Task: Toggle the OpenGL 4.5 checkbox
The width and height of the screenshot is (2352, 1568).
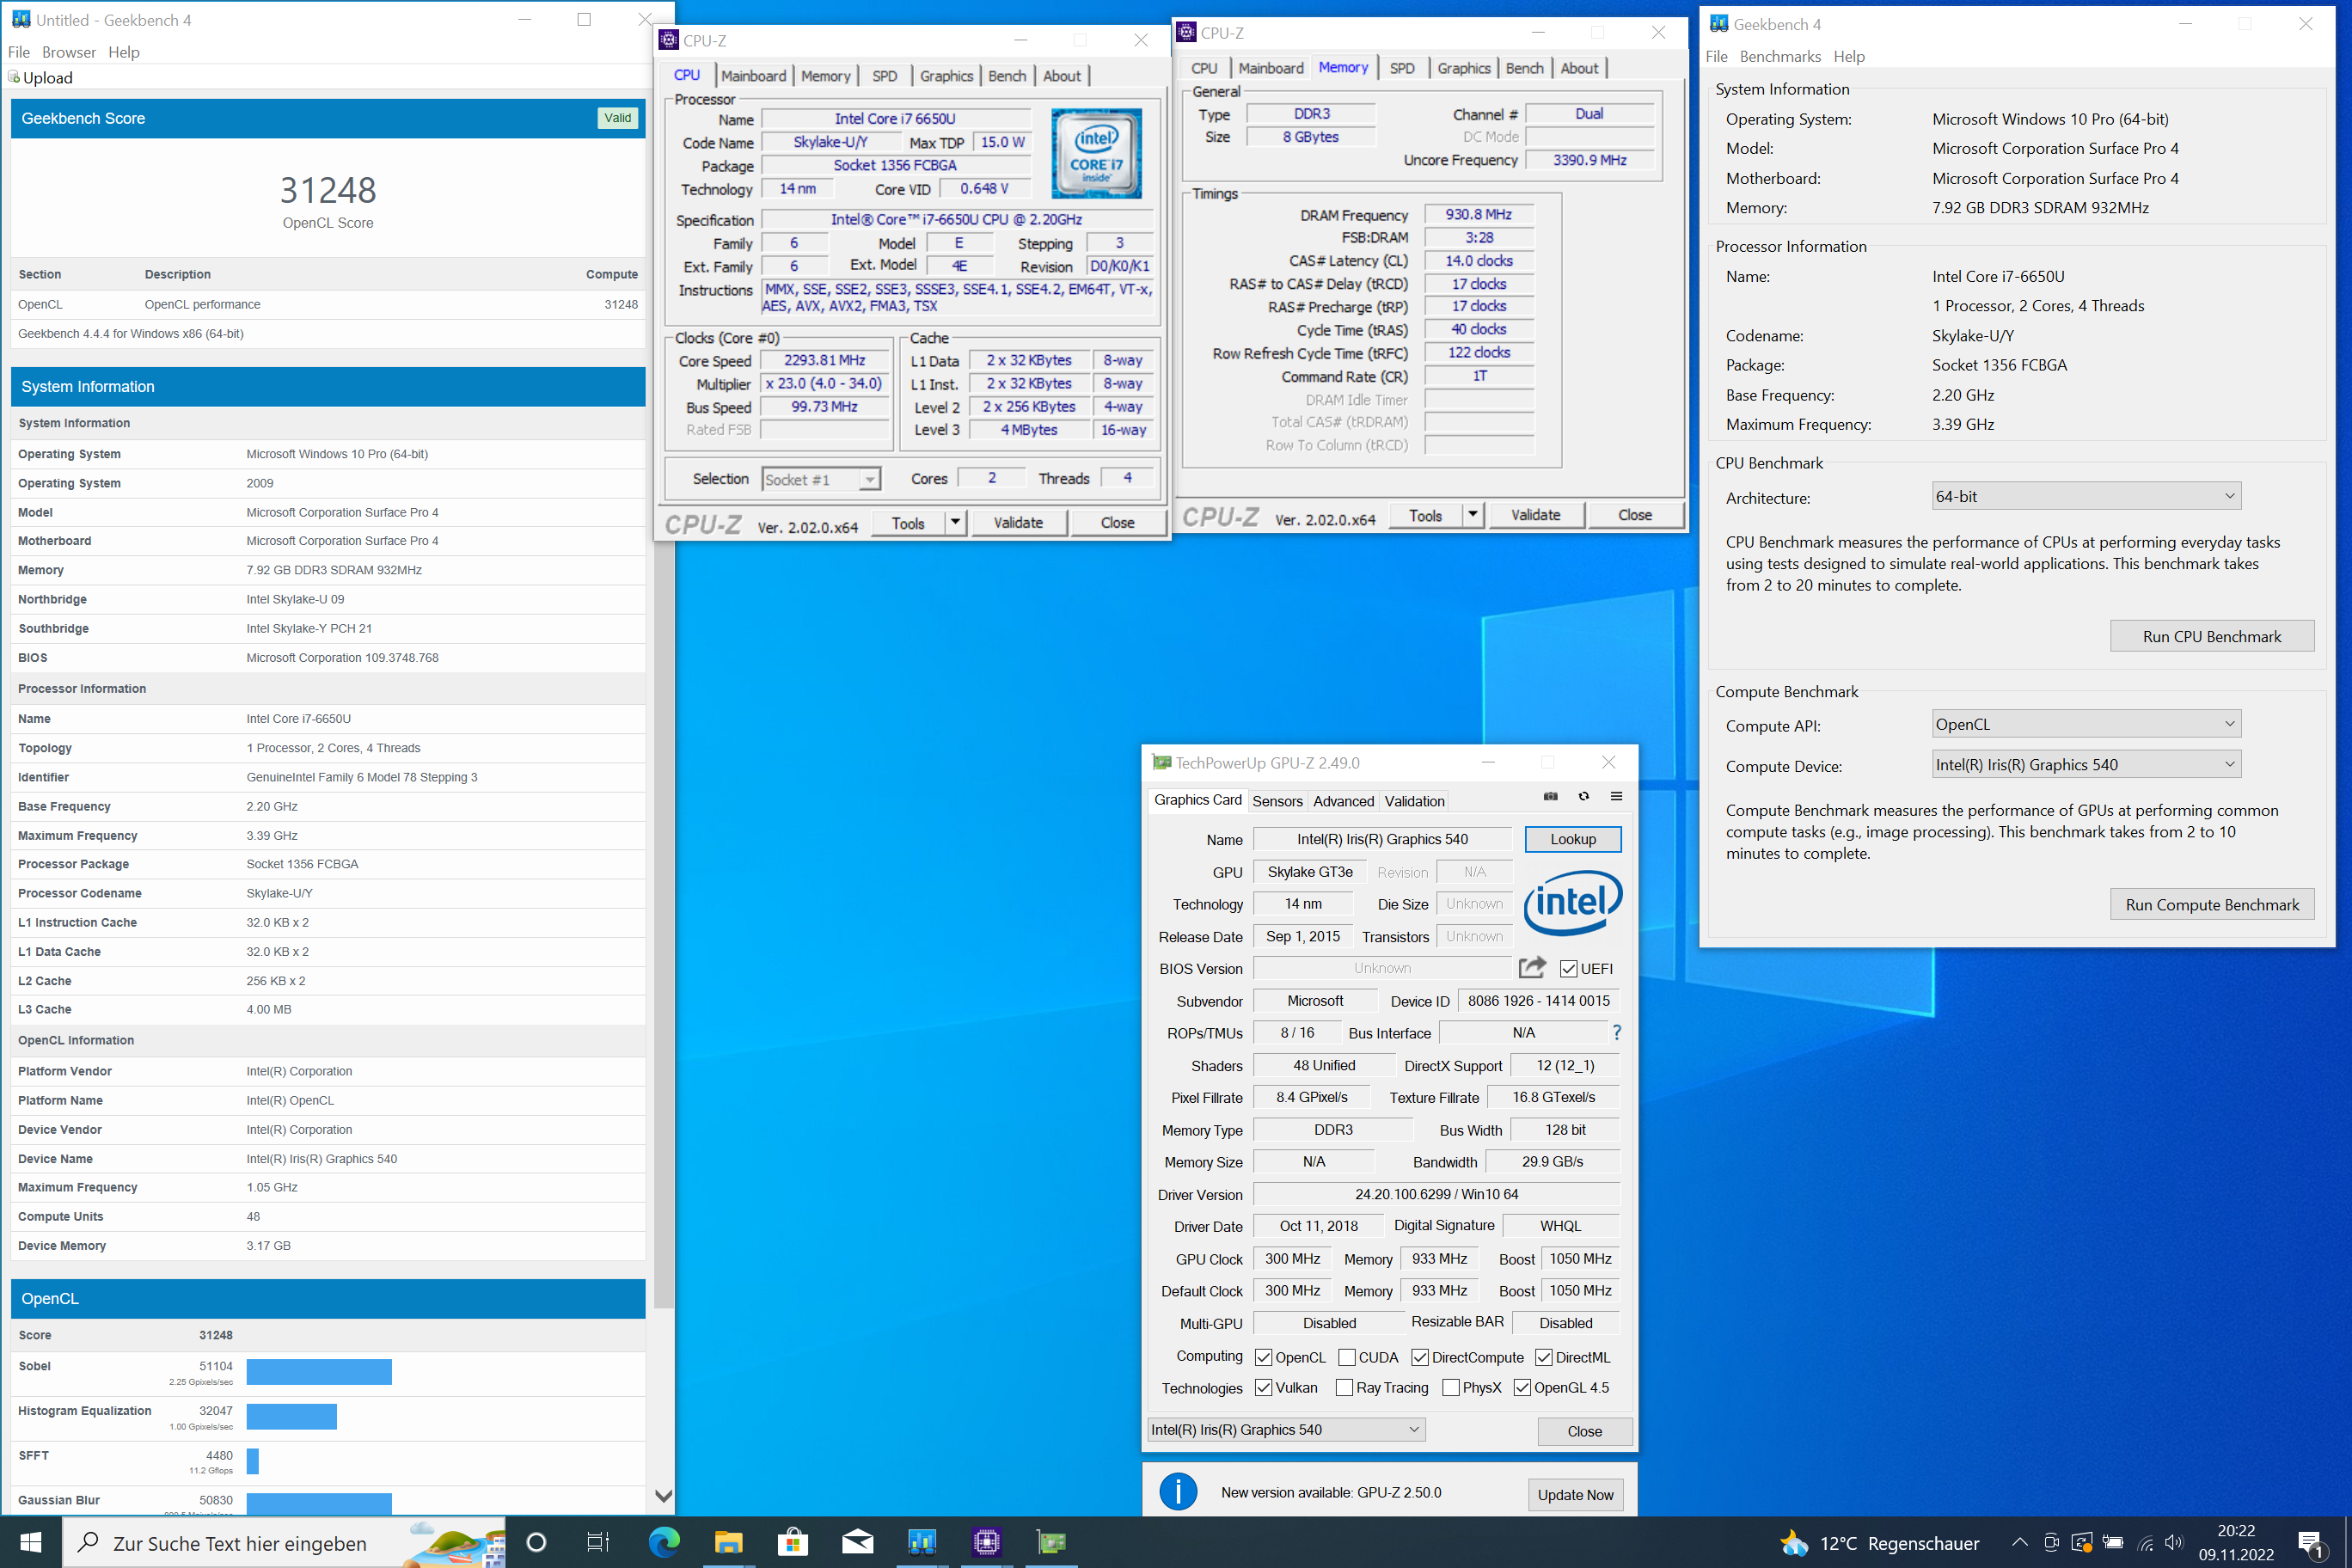Action: [x=1522, y=1387]
